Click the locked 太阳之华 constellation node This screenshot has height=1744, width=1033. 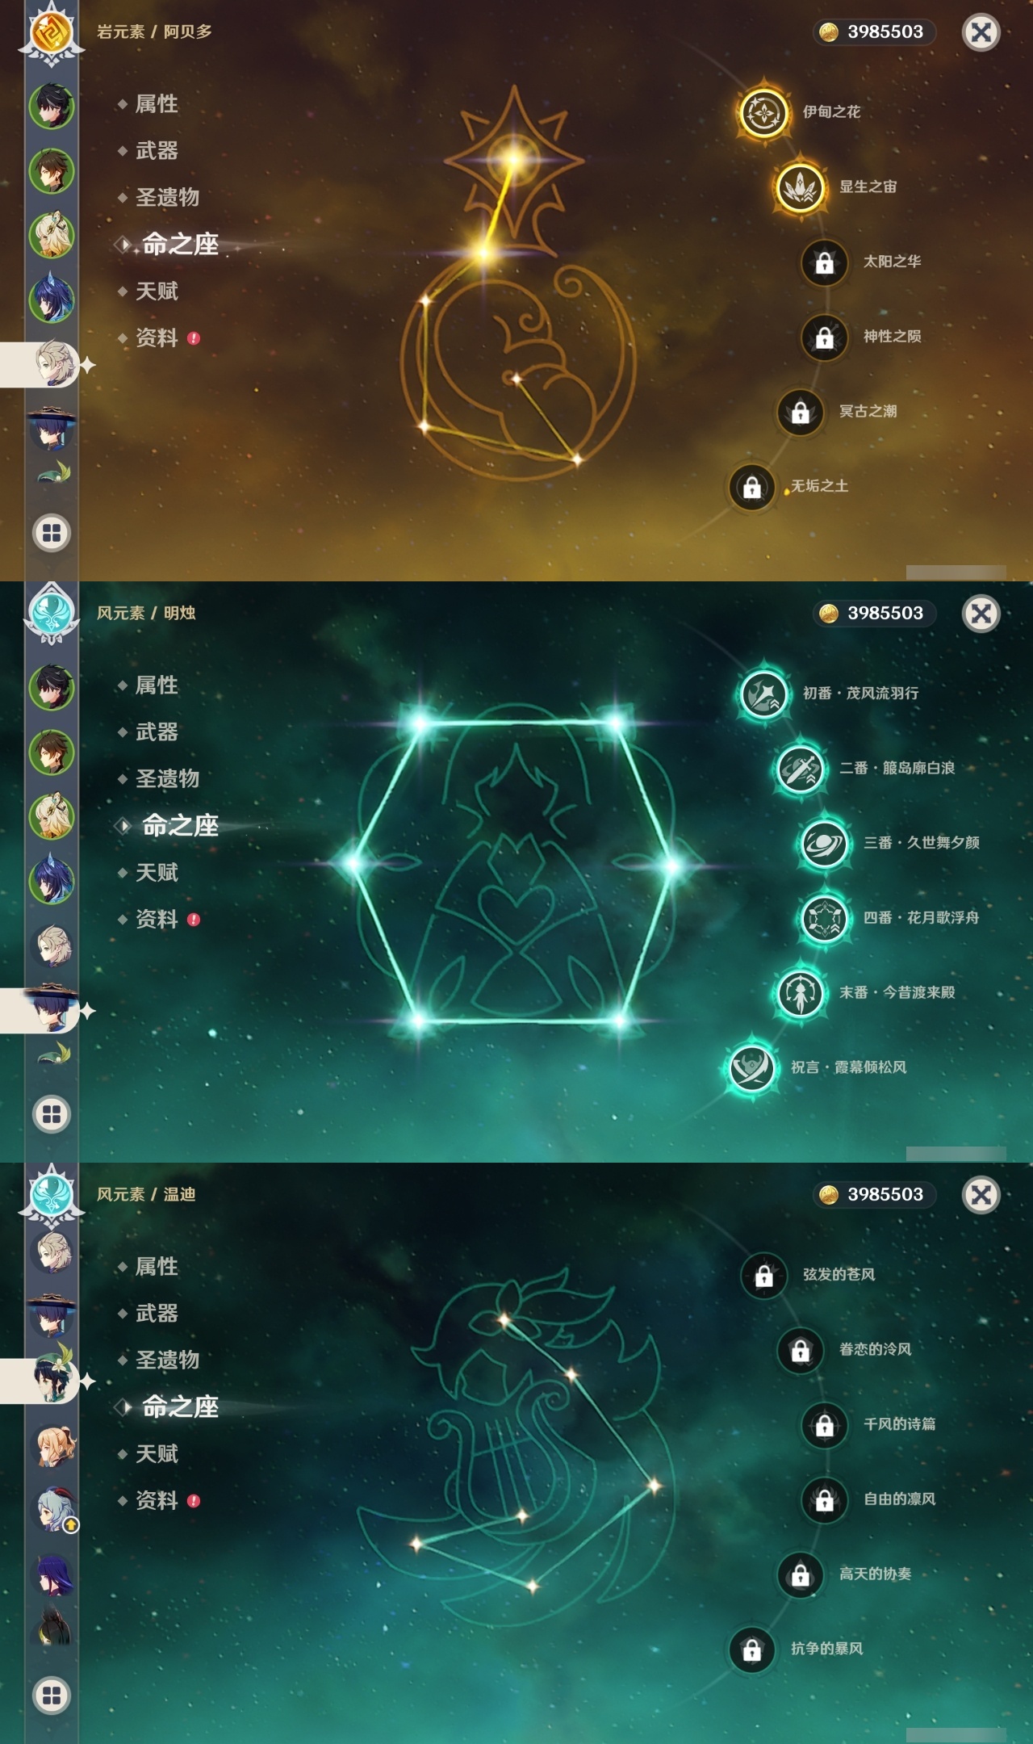pyautogui.click(x=824, y=262)
